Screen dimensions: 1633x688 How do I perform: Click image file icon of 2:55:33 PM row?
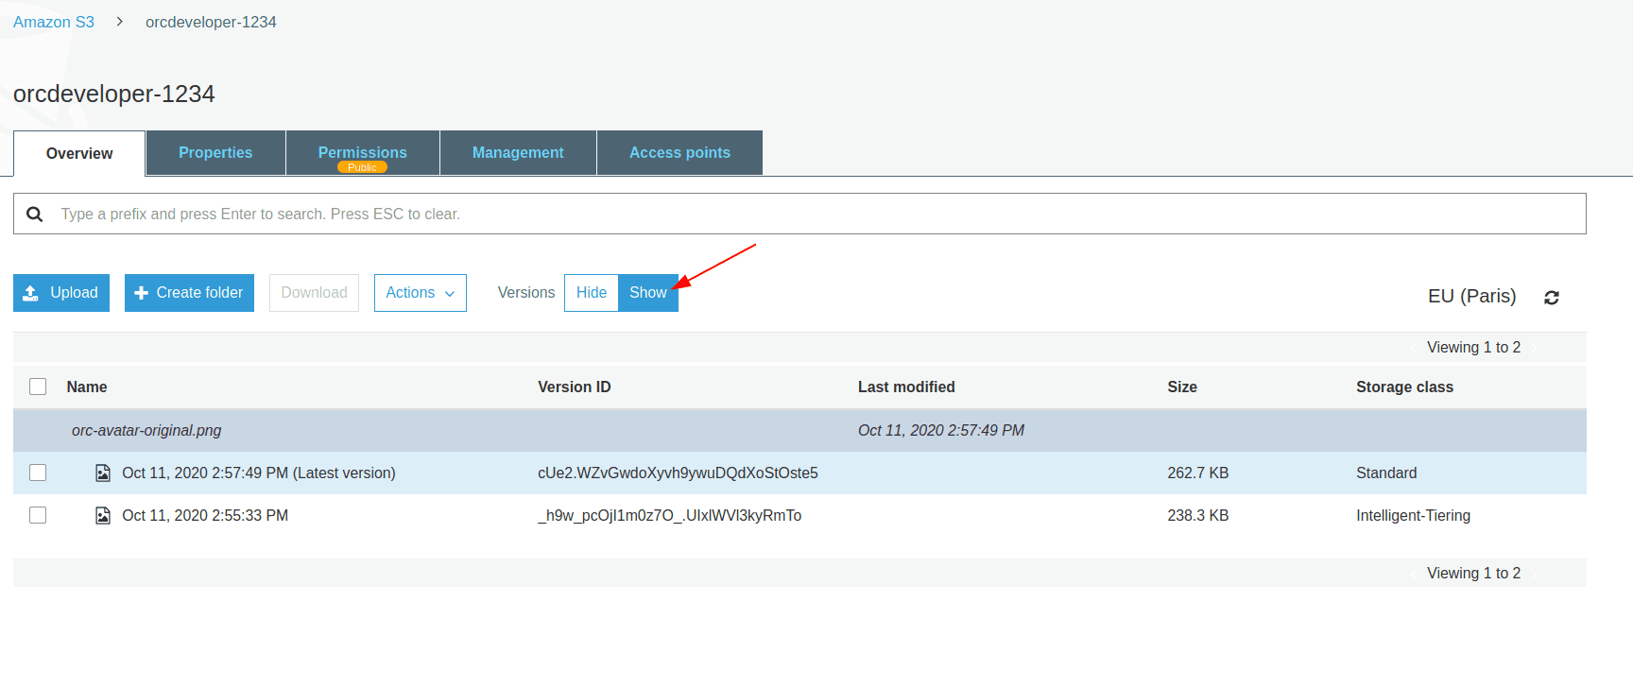coord(103,516)
